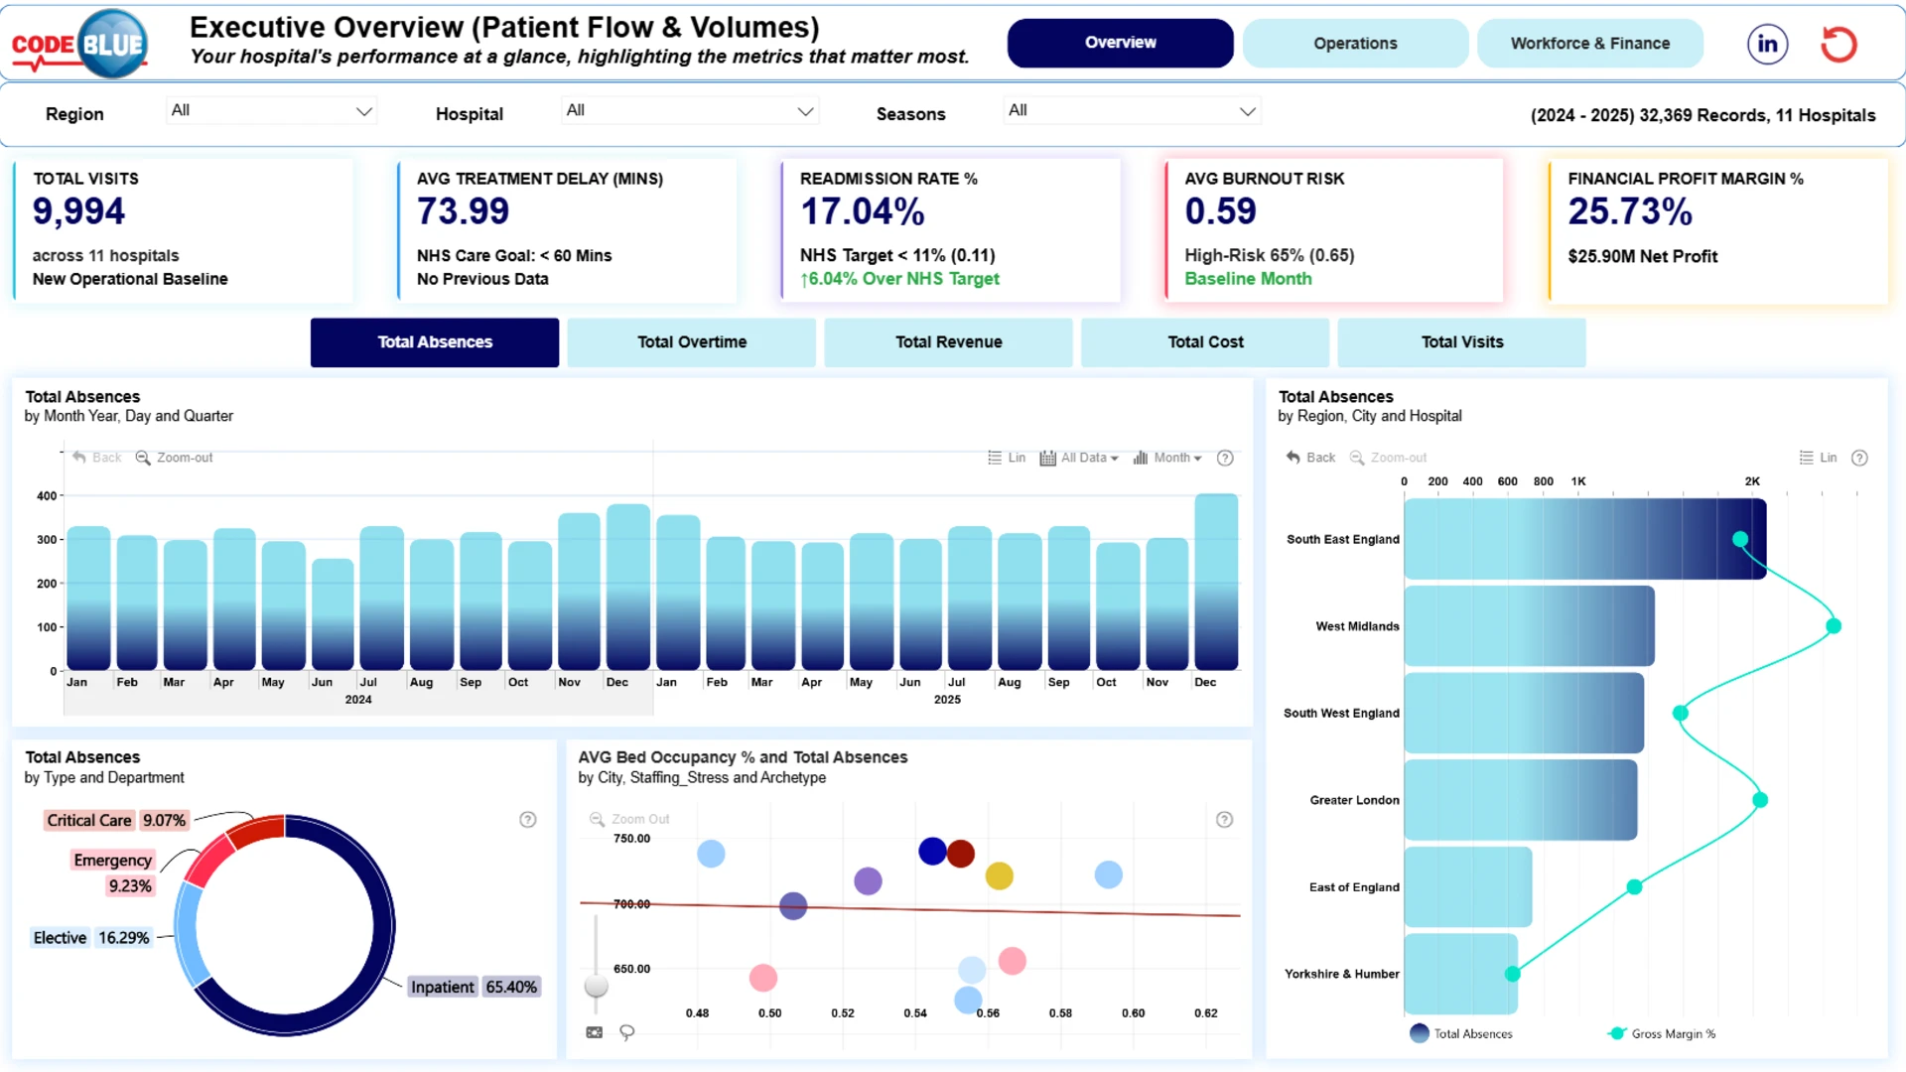
Task: Toggle the Gross Margin % legend series
Action: (1662, 1033)
